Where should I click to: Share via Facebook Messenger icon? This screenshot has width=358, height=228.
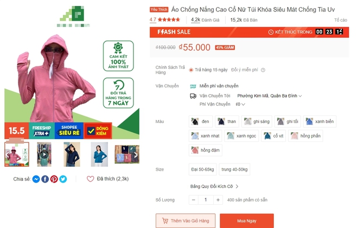(x=36, y=179)
